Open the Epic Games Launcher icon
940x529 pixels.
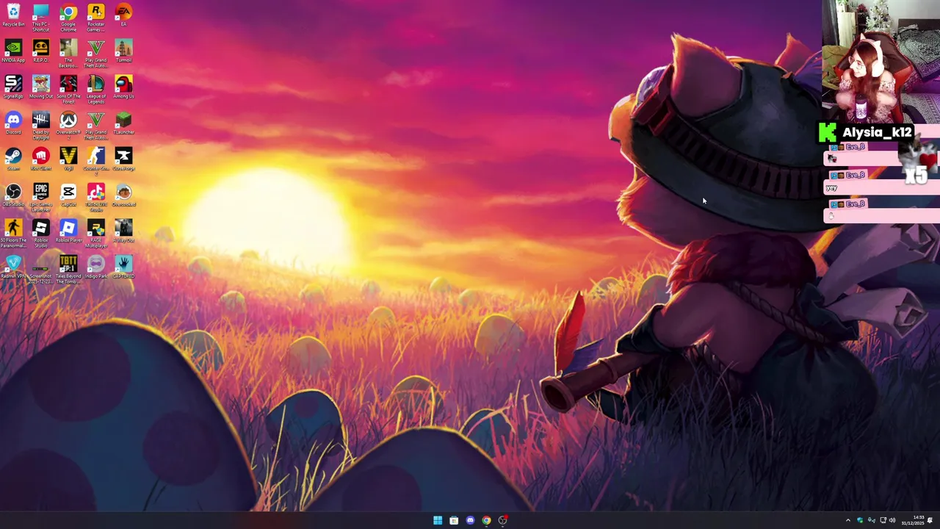point(40,198)
